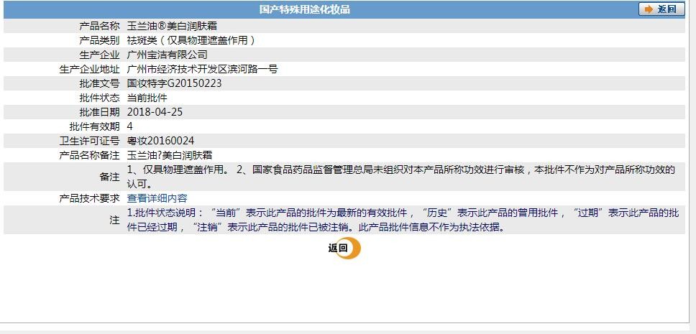This screenshot has height=334, width=696.
Task: Select approval number 国妆特字G20150223
Action: [x=174, y=83]
